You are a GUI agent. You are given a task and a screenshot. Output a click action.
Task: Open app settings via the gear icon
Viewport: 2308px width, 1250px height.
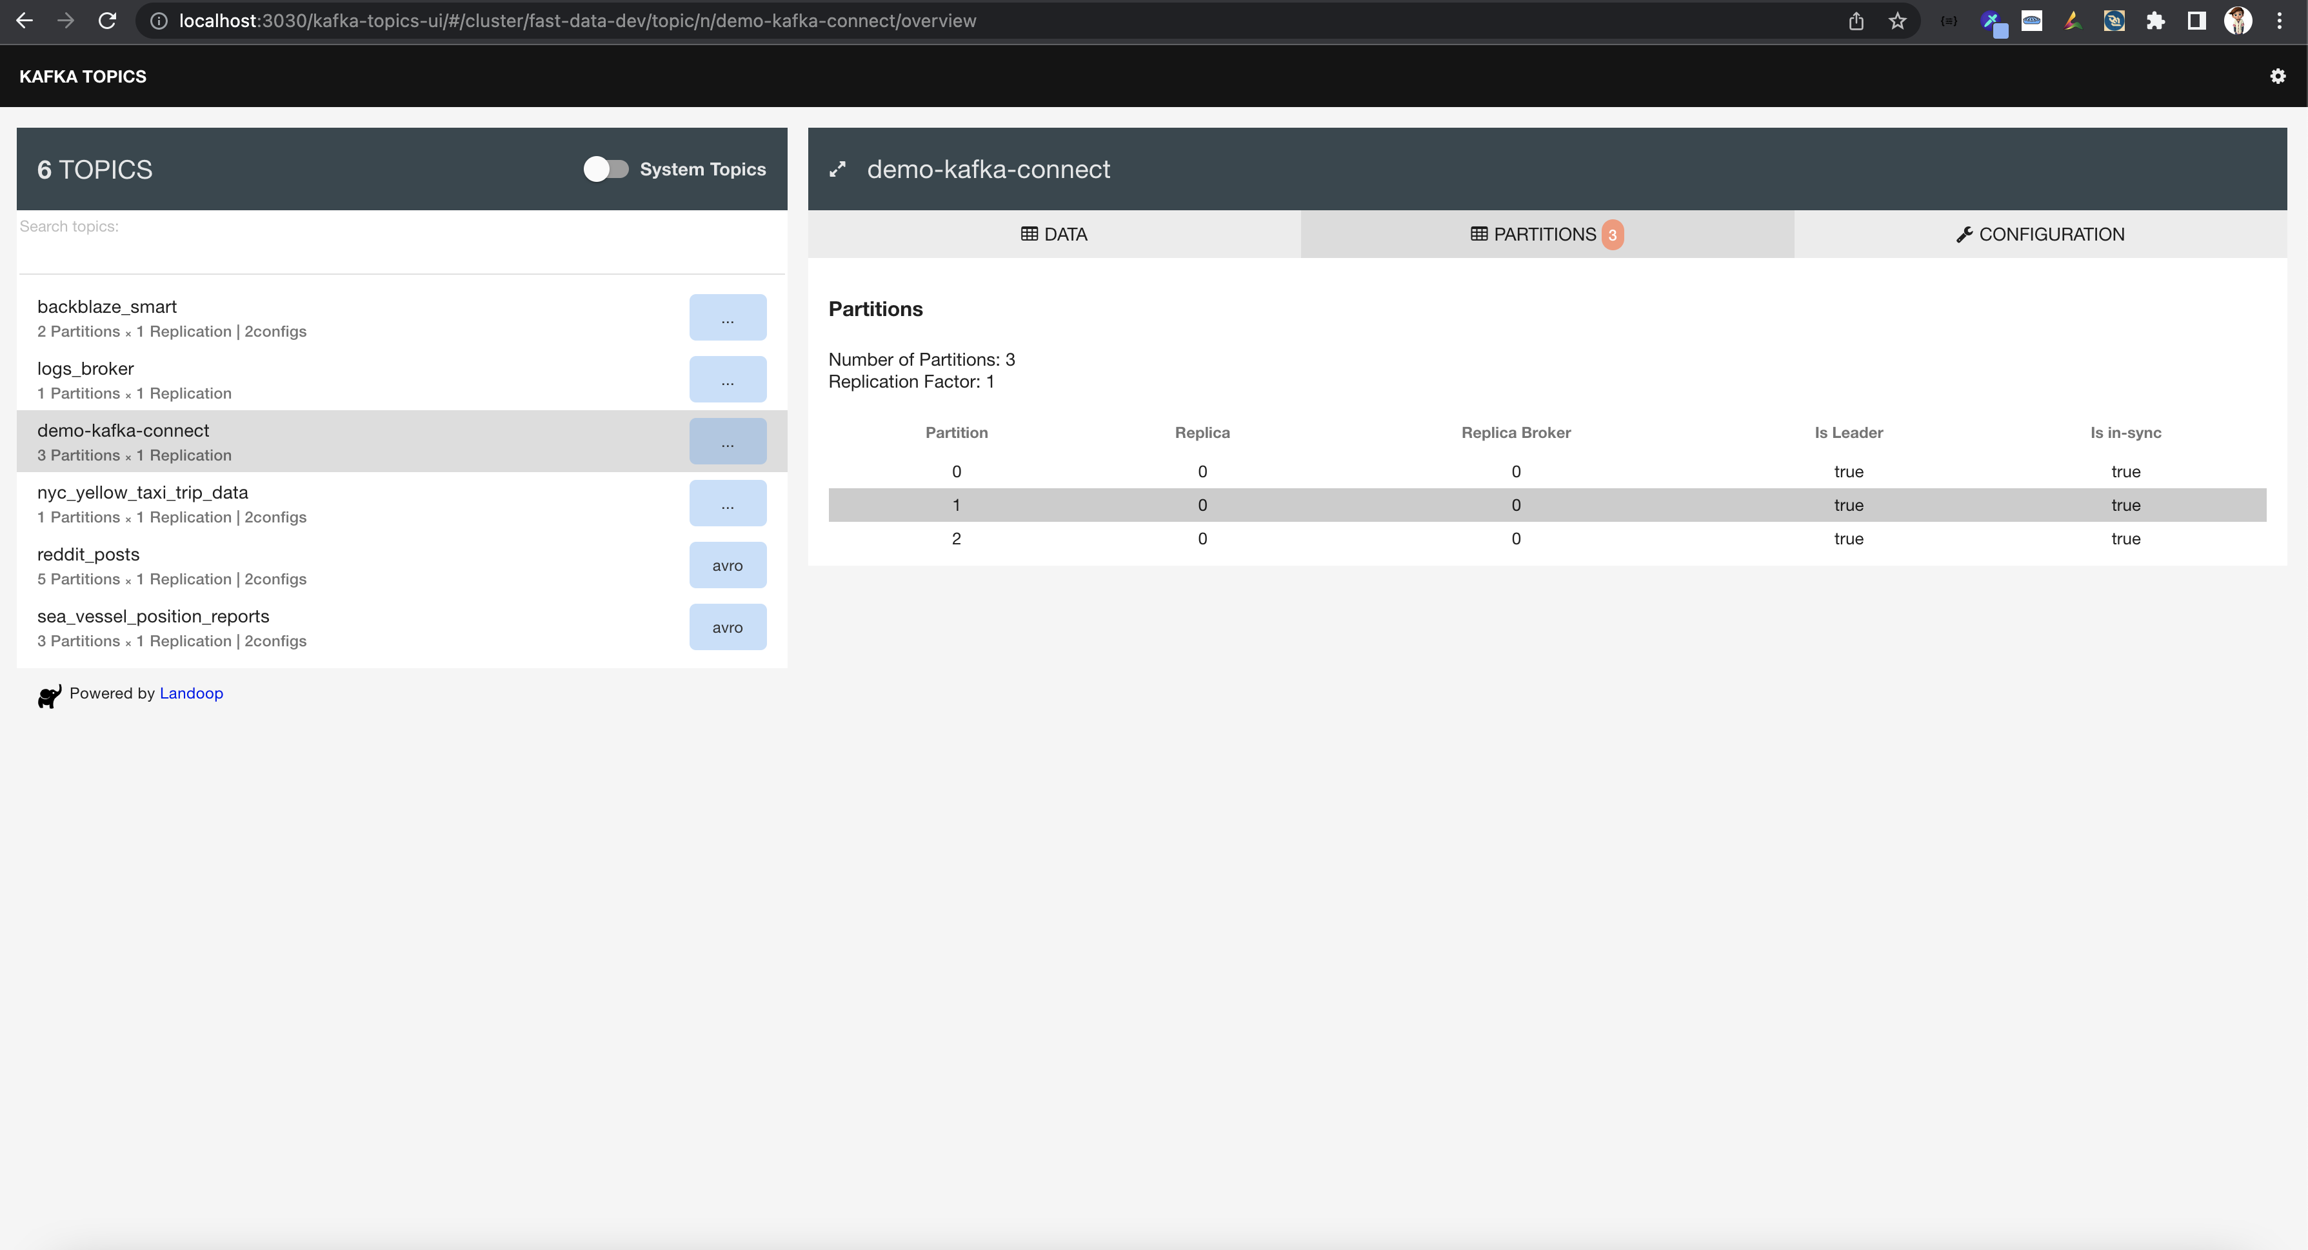click(2278, 76)
